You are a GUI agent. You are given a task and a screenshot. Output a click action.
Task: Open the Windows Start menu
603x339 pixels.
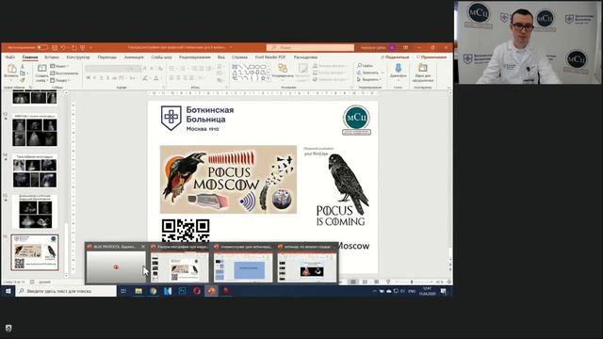[8, 291]
